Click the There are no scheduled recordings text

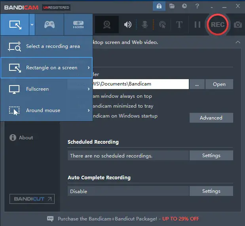tap(111, 156)
